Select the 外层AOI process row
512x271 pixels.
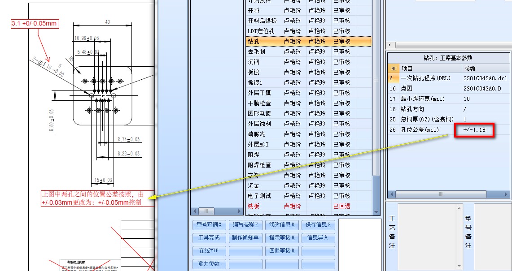(x=309, y=145)
